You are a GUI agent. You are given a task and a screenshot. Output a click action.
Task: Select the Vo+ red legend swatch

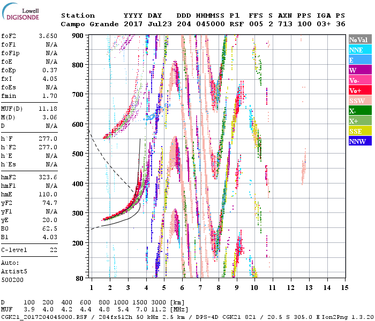pyautogui.click(x=360, y=90)
